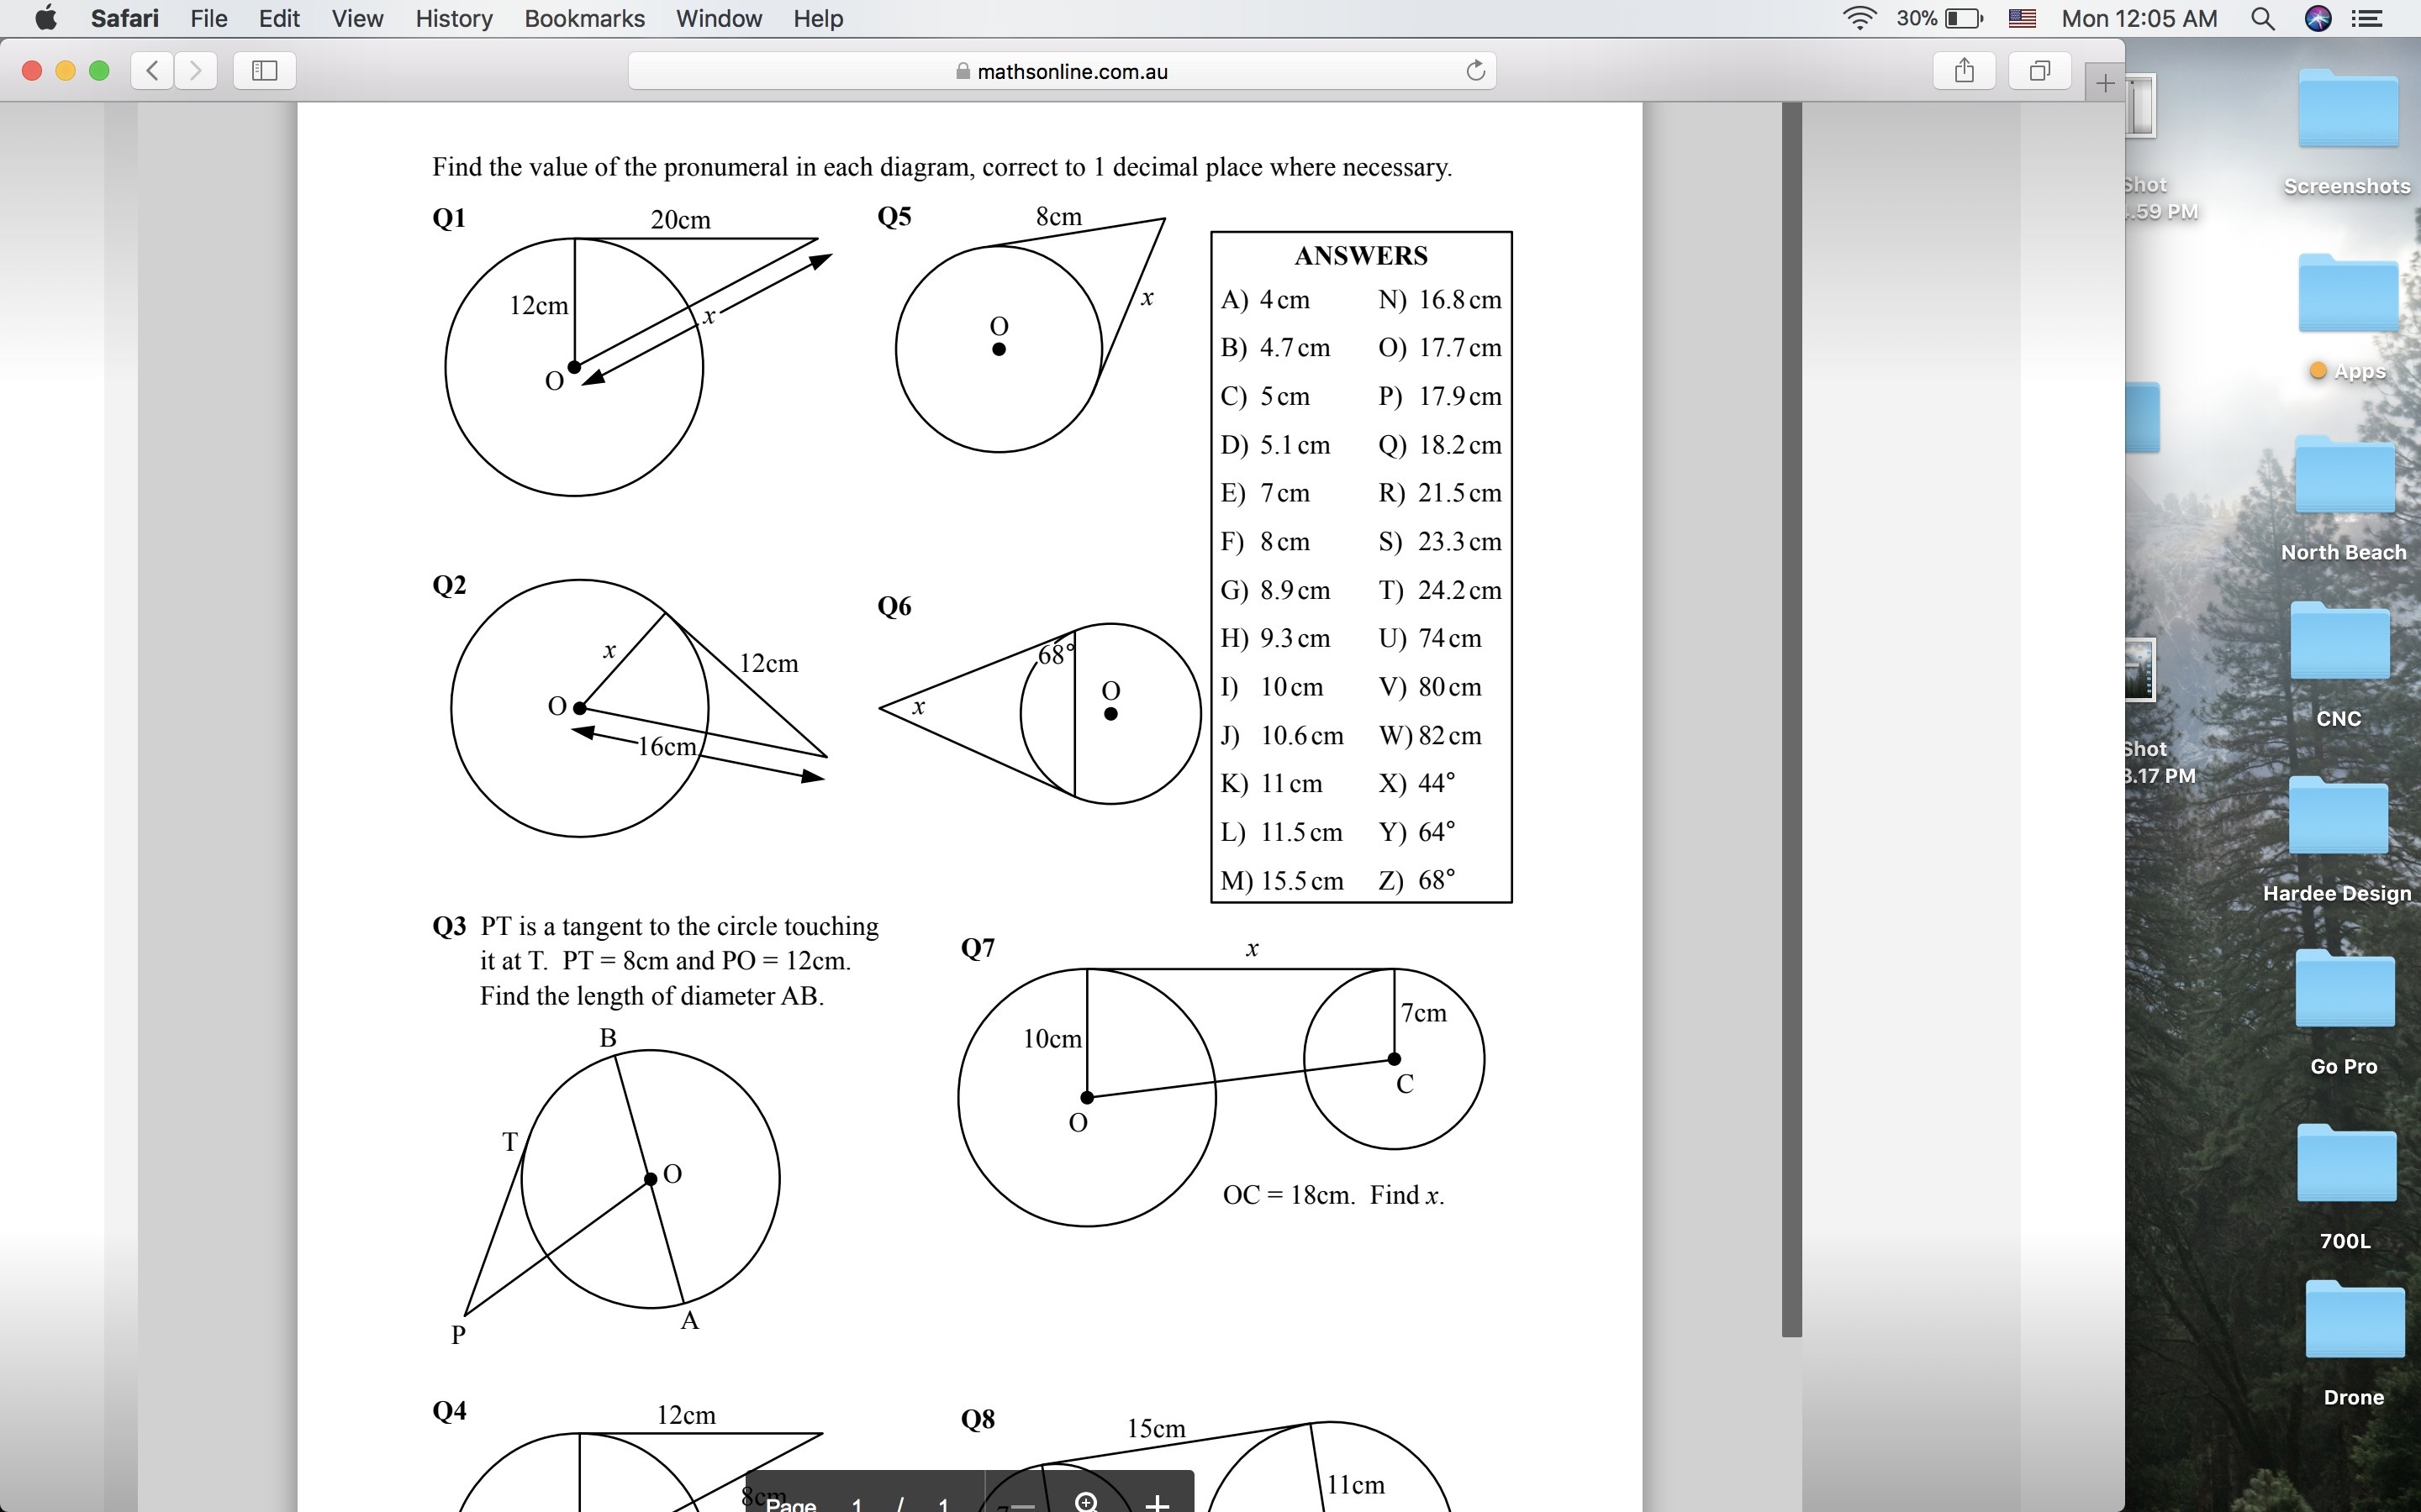Screen dimensions: 2421x1512
Task: Click the Safari back navigation arrow
Action: [152, 70]
